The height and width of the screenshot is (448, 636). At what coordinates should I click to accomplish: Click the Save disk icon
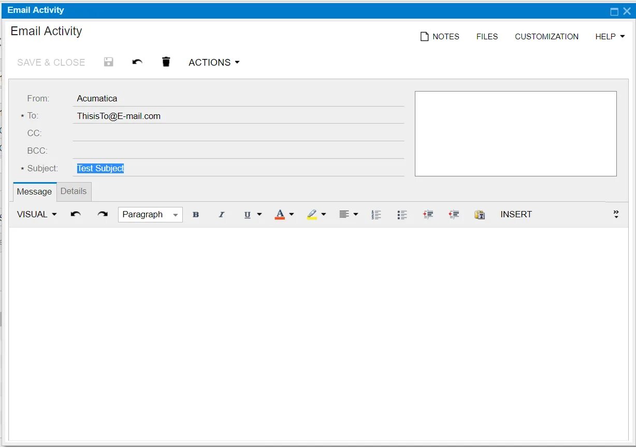(109, 62)
